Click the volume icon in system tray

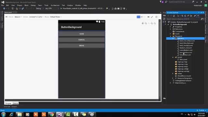[195, 114]
